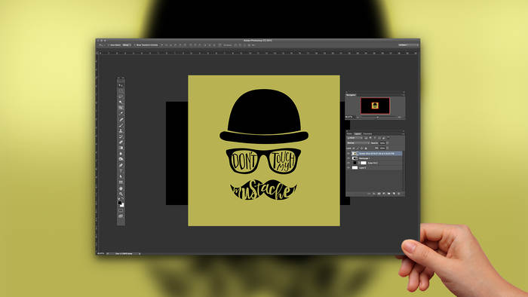Select the Move tool
The image size is (528, 297).
click(x=121, y=85)
